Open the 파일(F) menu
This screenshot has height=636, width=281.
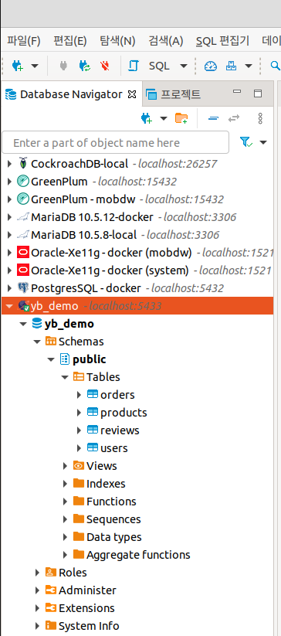point(23,41)
